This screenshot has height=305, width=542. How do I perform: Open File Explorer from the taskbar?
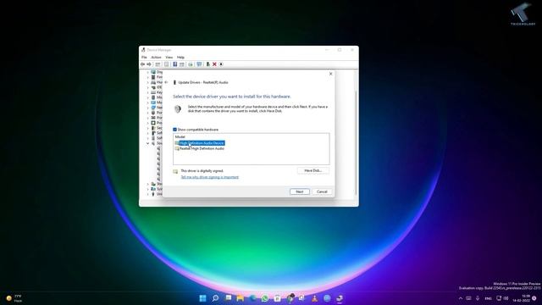tap(241, 298)
